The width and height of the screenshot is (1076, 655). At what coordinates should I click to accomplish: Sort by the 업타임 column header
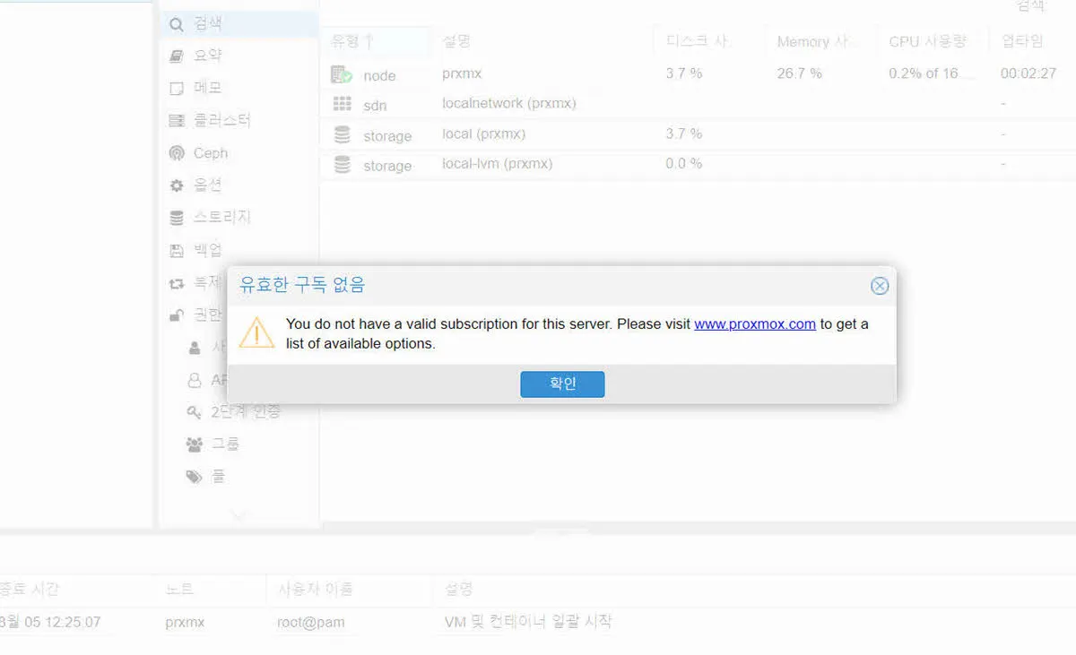click(1031, 41)
